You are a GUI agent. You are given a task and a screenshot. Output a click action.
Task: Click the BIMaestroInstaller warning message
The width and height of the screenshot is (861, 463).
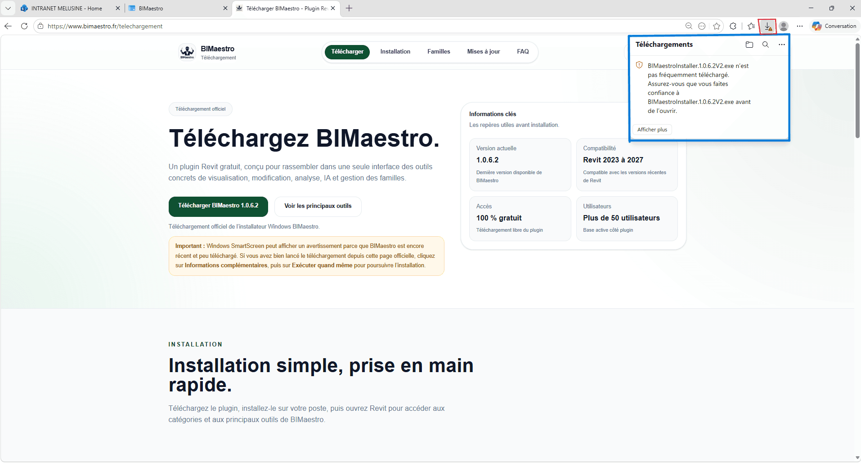pyautogui.click(x=699, y=88)
